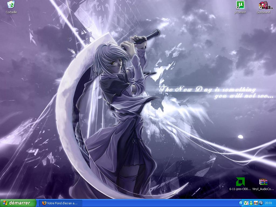Select the 6-11-pre-r300 AMD installer file icon
Viewport: 276px width, 207px height.
tap(240, 182)
